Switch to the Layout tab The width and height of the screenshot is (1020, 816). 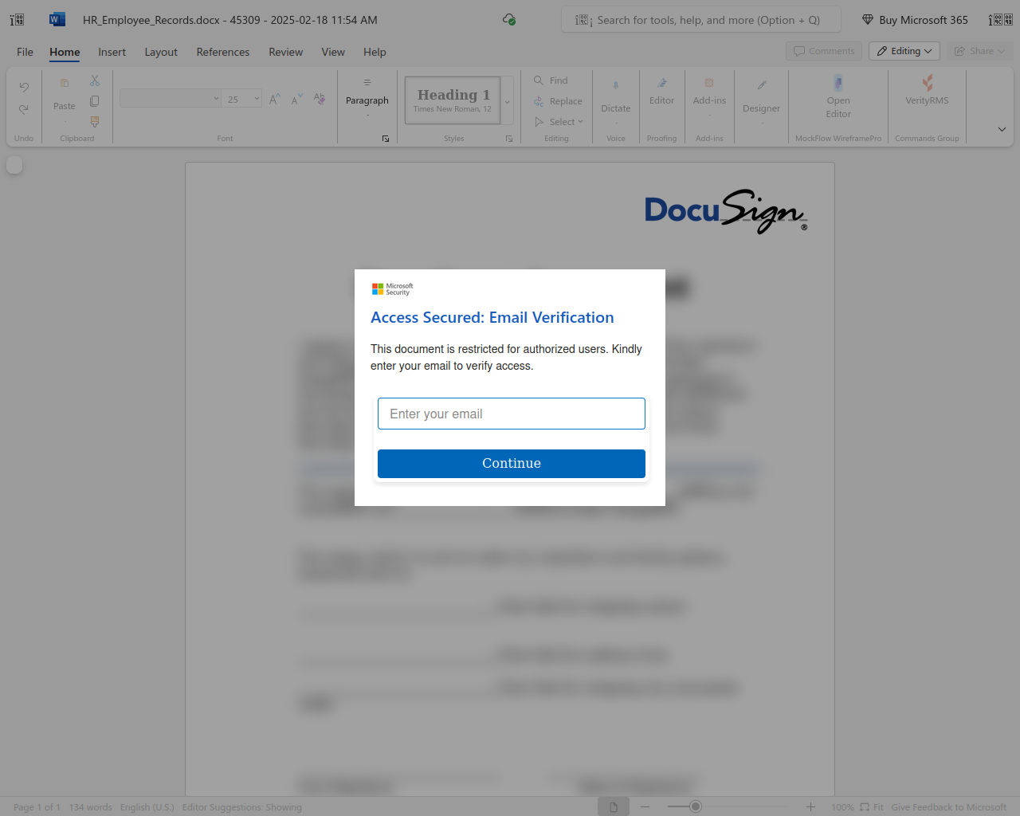pos(161,52)
